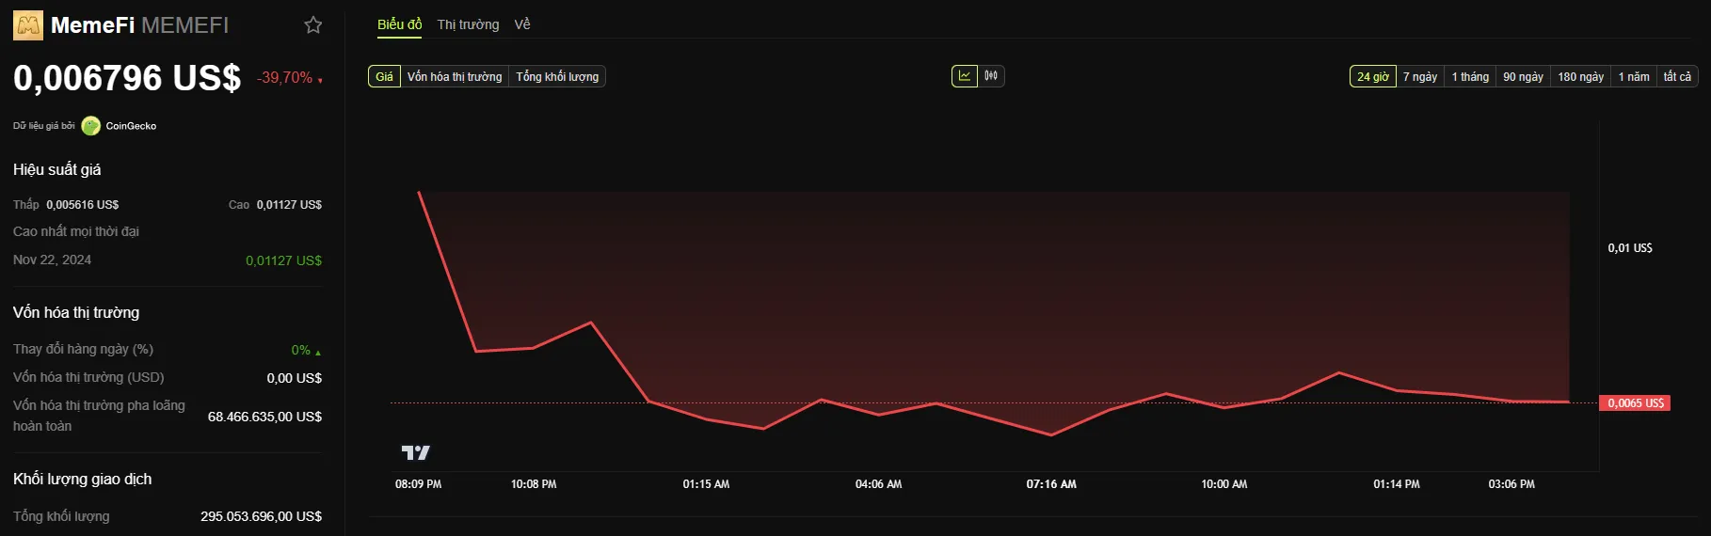Set chart range to 24 giờ

(1373, 77)
